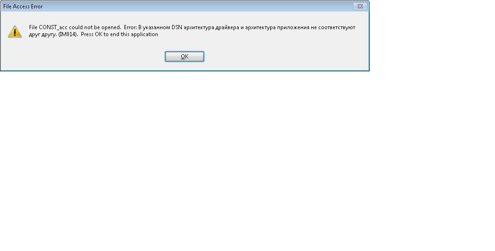
Task: Click the word 'application' ending the message
Action: 144,34
